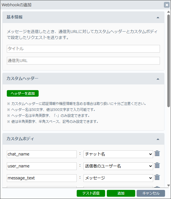Viewport: 171px width, 199px height.
Task: Close the Webhook dialog with X
Action: [166, 5]
